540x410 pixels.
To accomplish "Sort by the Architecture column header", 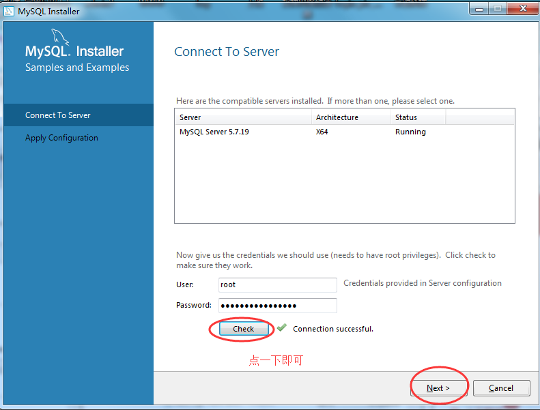I will tap(352, 117).
